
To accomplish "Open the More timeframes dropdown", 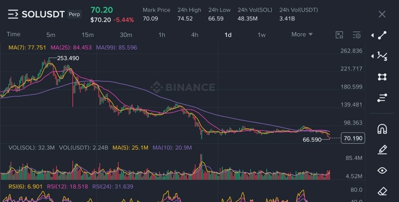I will pyautogui.click(x=302, y=34).
